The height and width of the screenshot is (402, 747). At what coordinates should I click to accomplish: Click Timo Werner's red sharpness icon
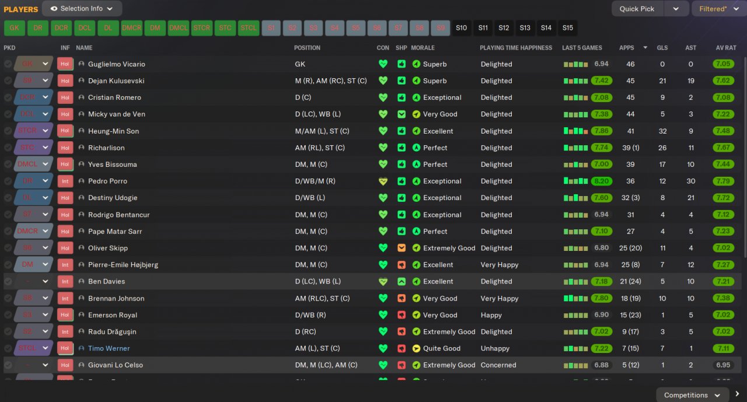pyautogui.click(x=402, y=348)
